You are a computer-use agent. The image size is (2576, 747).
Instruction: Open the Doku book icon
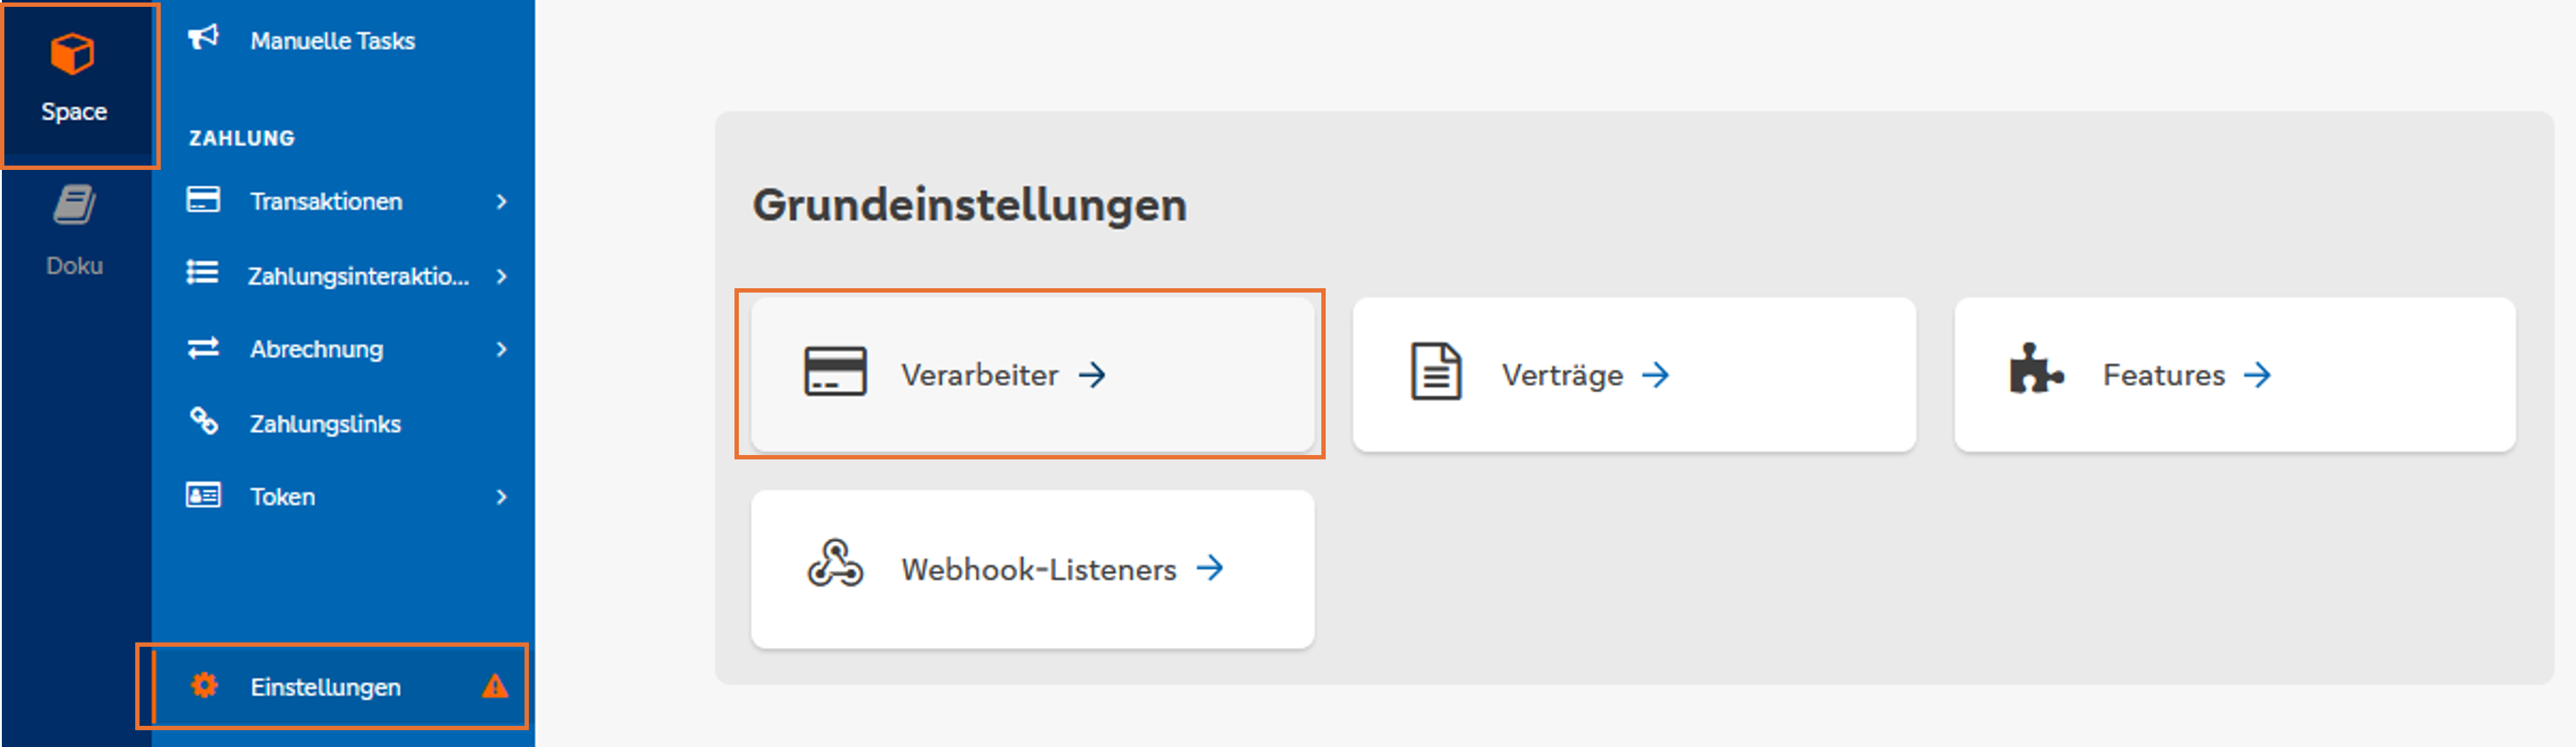[x=74, y=205]
